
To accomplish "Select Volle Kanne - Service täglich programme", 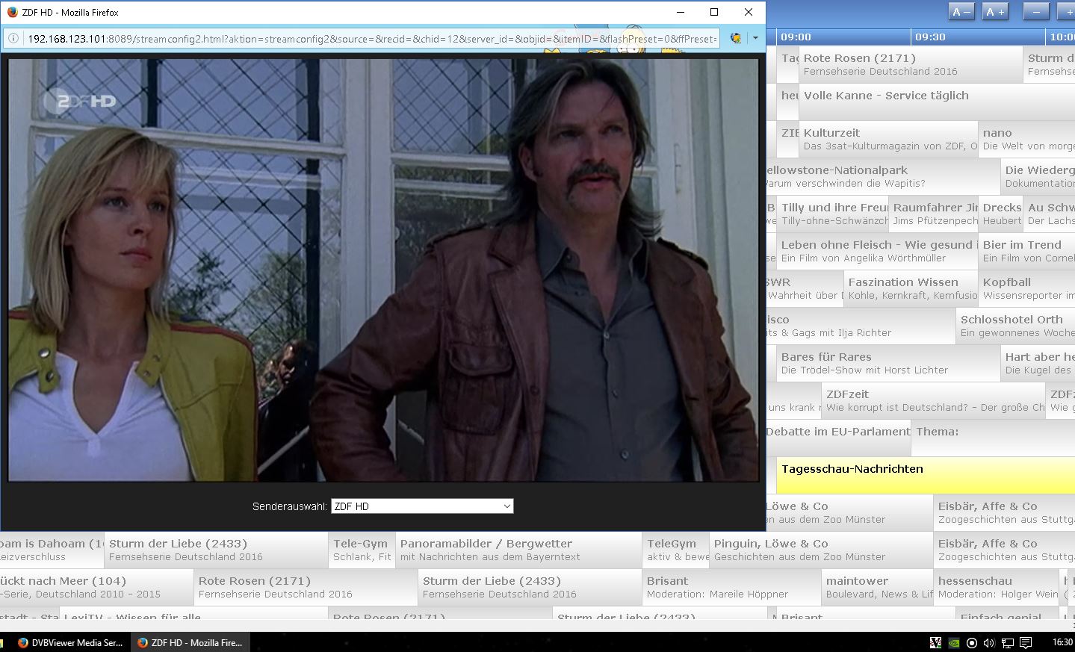I will click(937, 102).
